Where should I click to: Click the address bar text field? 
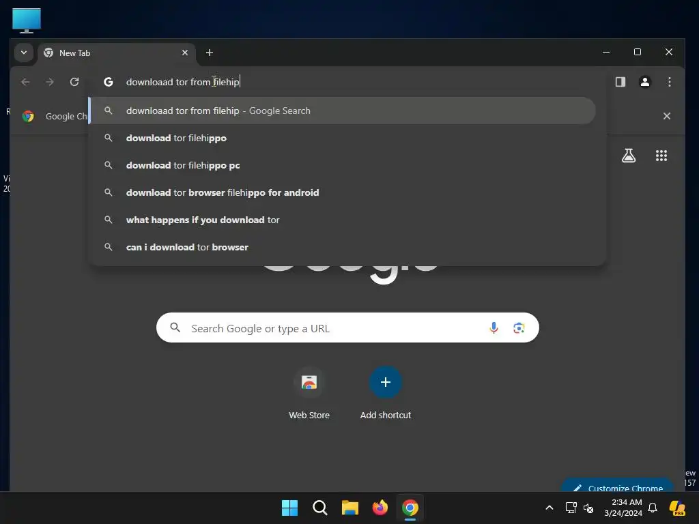[347, 82]
